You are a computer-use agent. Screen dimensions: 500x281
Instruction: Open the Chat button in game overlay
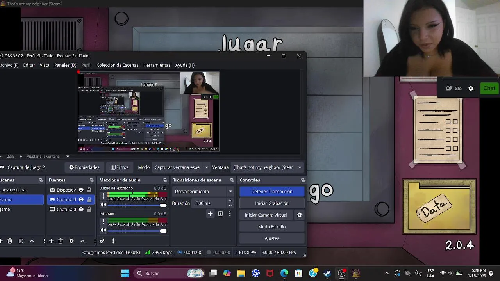point(489,88)
